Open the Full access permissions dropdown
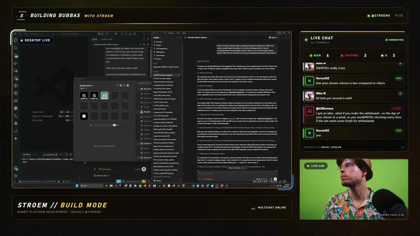Image resolution: width=420 pixels, height=236 pixels. click(x=104, y=169)
